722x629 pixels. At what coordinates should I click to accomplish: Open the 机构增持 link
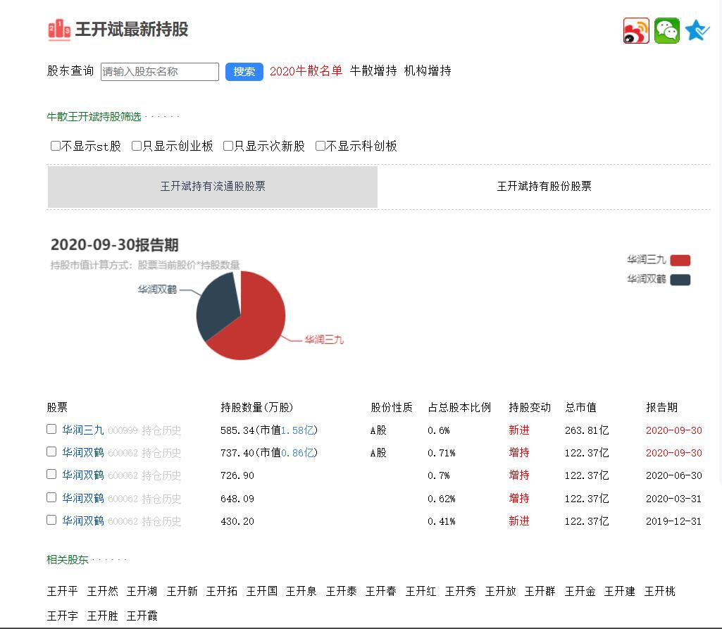pos(428,71)
